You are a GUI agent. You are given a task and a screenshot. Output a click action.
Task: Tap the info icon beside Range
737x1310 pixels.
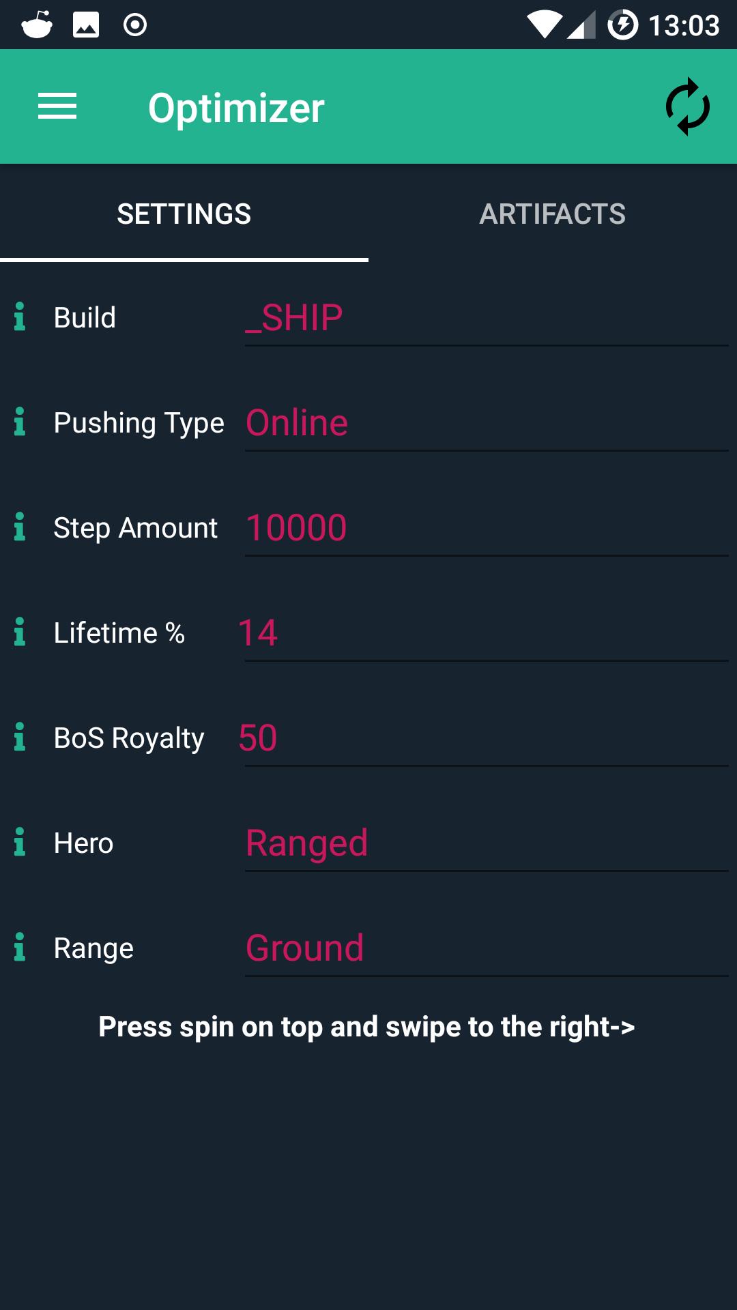click(20, 947)
